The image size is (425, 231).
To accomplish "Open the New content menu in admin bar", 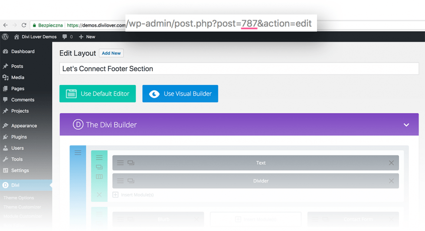I will tap(87, 37).
